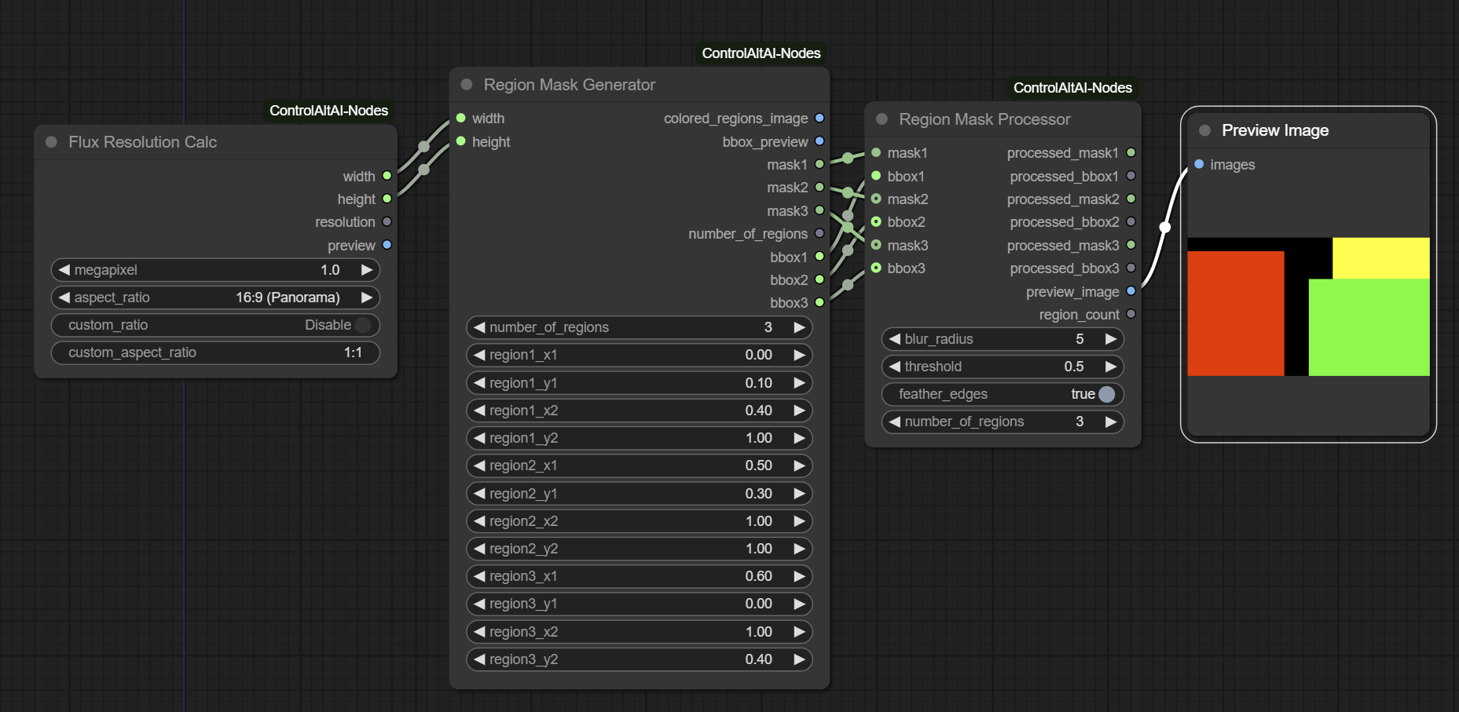This screenshot has width=1459, height=712.
Task: Click processed_mask1 output socket
Action: coord(1131,152)
